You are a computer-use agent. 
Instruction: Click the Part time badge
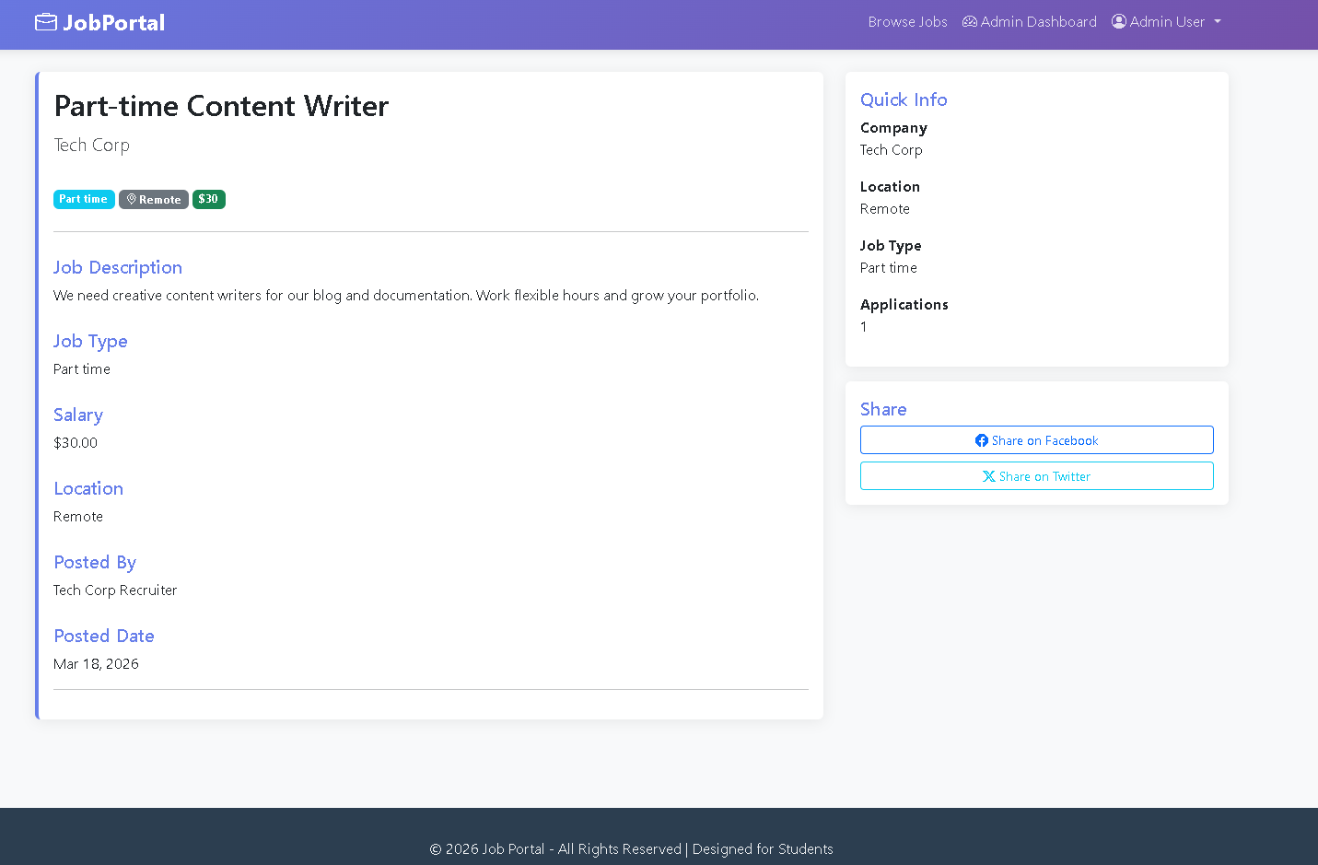(x=84, y=199)
